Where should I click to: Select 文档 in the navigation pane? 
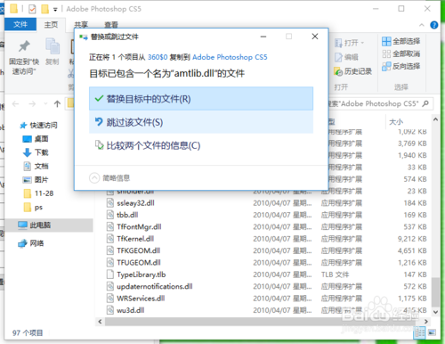36,166
